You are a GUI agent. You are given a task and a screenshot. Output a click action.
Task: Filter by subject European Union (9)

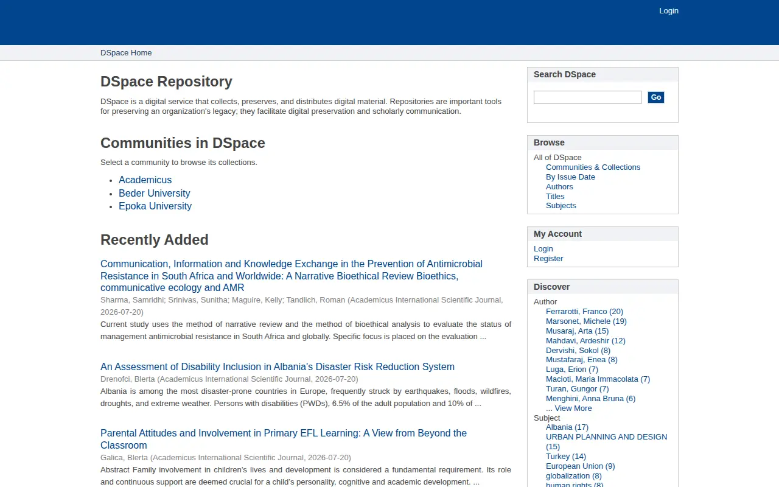[581, 466]
